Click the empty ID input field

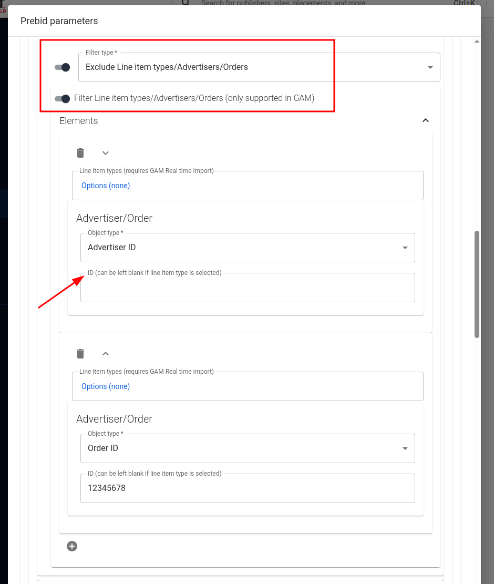point(247,289)
